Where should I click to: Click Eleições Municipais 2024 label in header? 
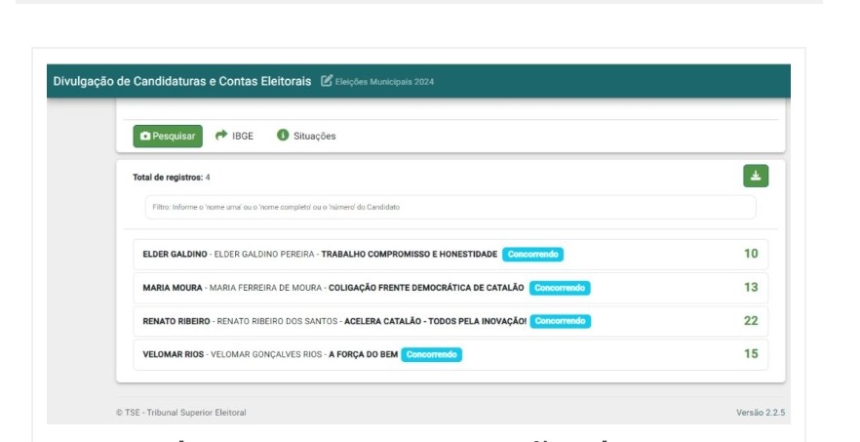pyautogui.click(x=384, y=81)
